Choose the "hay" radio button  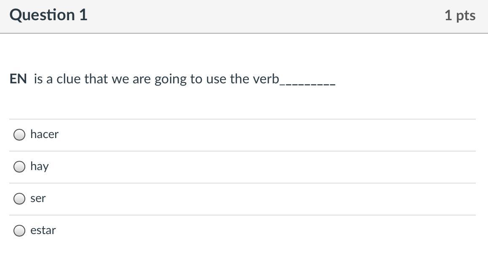pyautogui.click(x=19, y=167)
